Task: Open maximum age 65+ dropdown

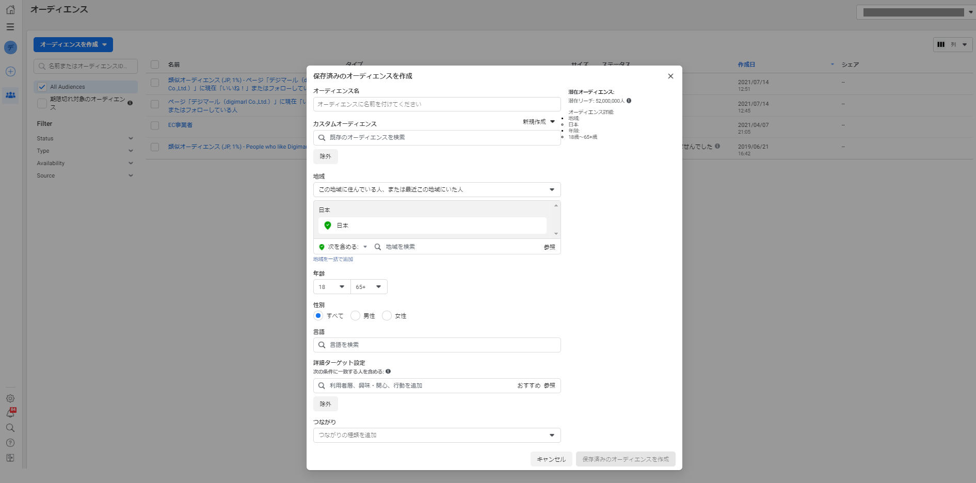Action: [x=369, y=287]
